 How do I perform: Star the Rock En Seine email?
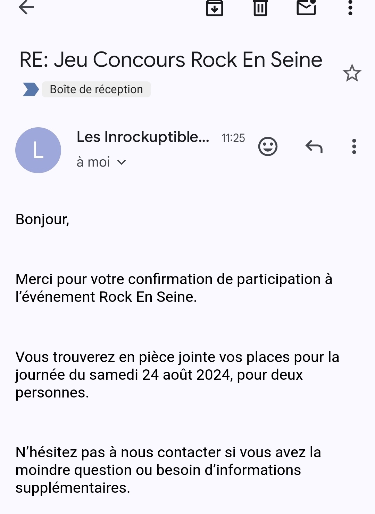[x=352, y=73]
